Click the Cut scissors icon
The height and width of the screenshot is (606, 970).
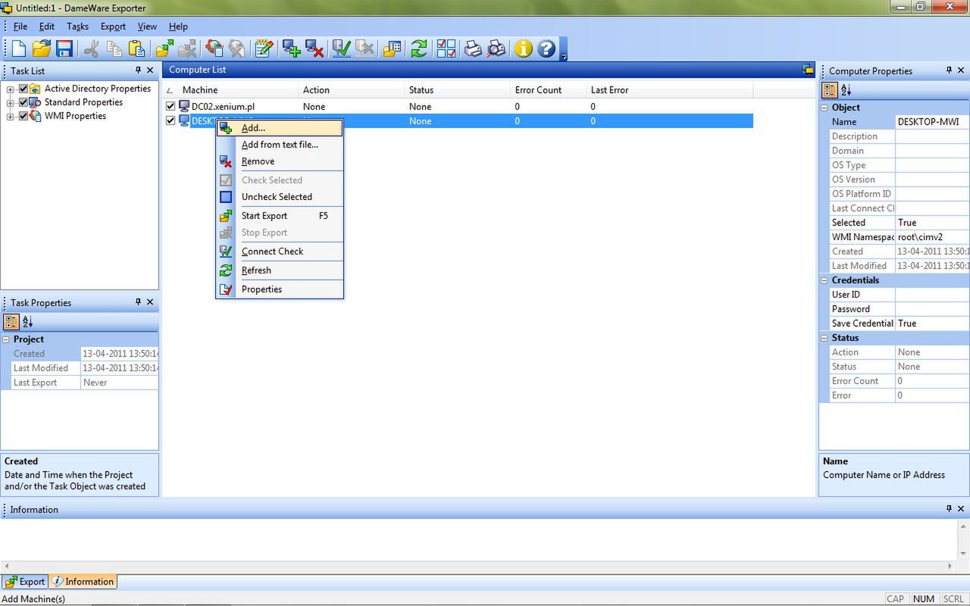tap(92, 48)
